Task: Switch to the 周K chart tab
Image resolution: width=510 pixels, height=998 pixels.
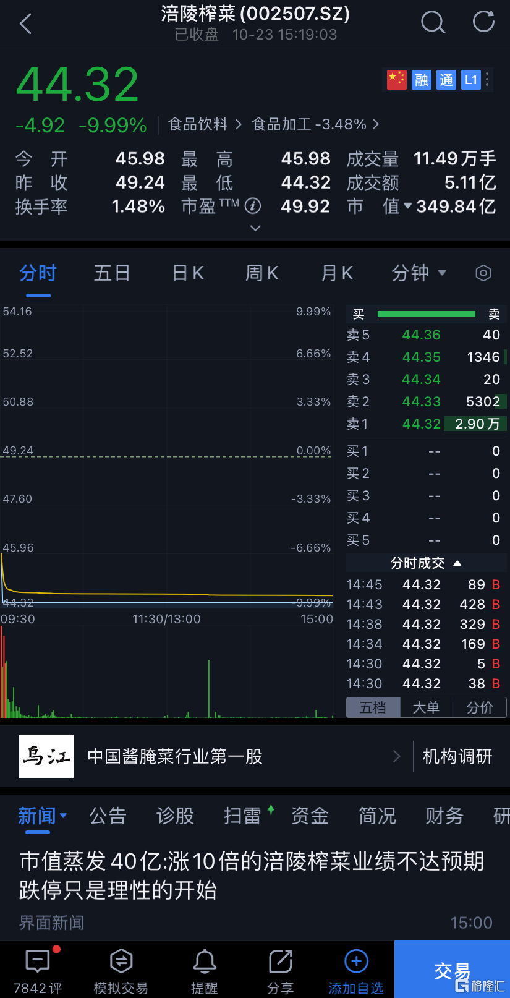Action: click(262, 273)
